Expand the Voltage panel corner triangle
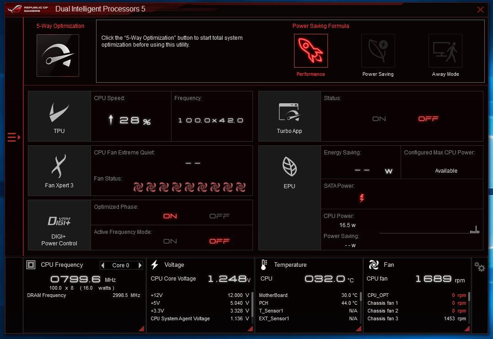This screenshot has width=493, height=339. click(x=250, y=328)
